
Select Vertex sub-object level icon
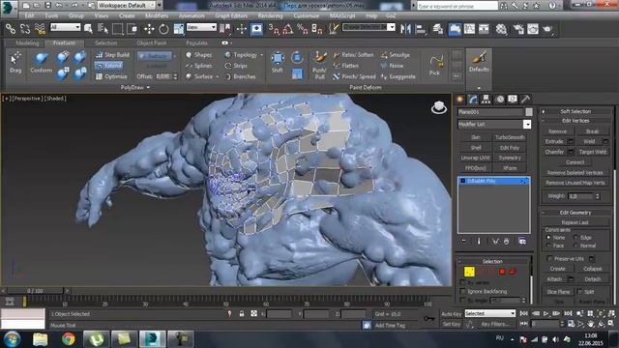click(469, 272)
